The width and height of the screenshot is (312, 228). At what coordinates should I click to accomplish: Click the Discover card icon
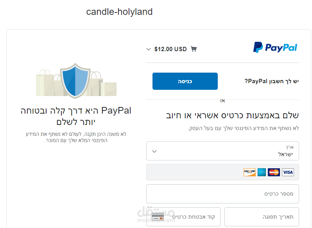click(x=249, y=172)
